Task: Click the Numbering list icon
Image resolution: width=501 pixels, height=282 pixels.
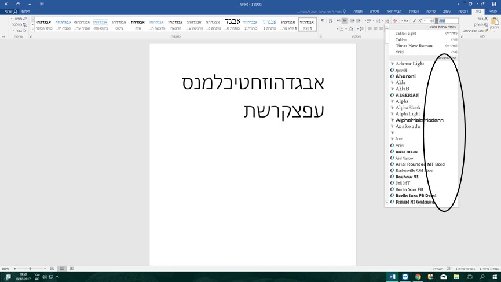Action: click(378, 21)
